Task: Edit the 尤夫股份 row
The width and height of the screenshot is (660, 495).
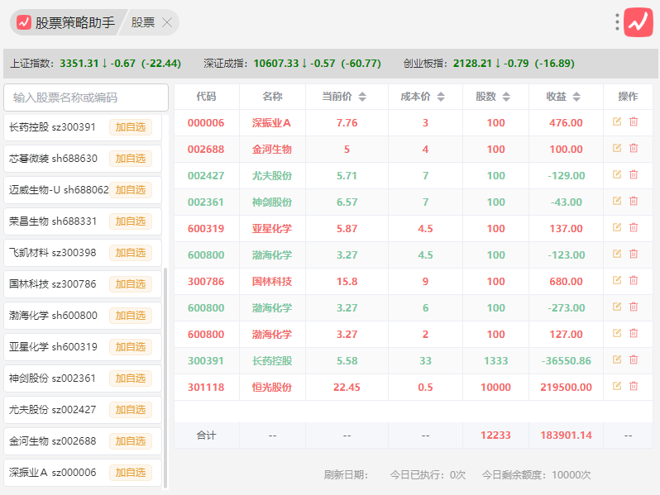Action: tap(617, 175)
